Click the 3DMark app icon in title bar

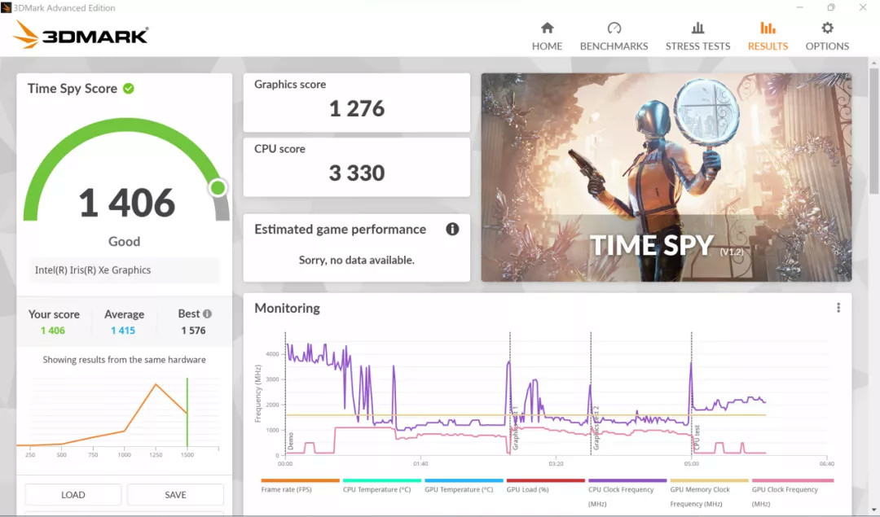click(7, 8)
